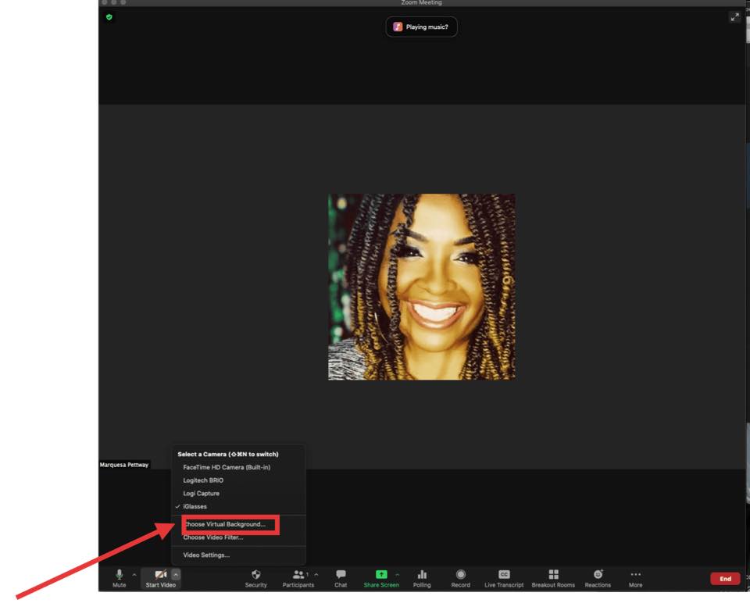750x614 pixels.
Task: Expand the Share Screen options arrow
Action: (397, 575)
